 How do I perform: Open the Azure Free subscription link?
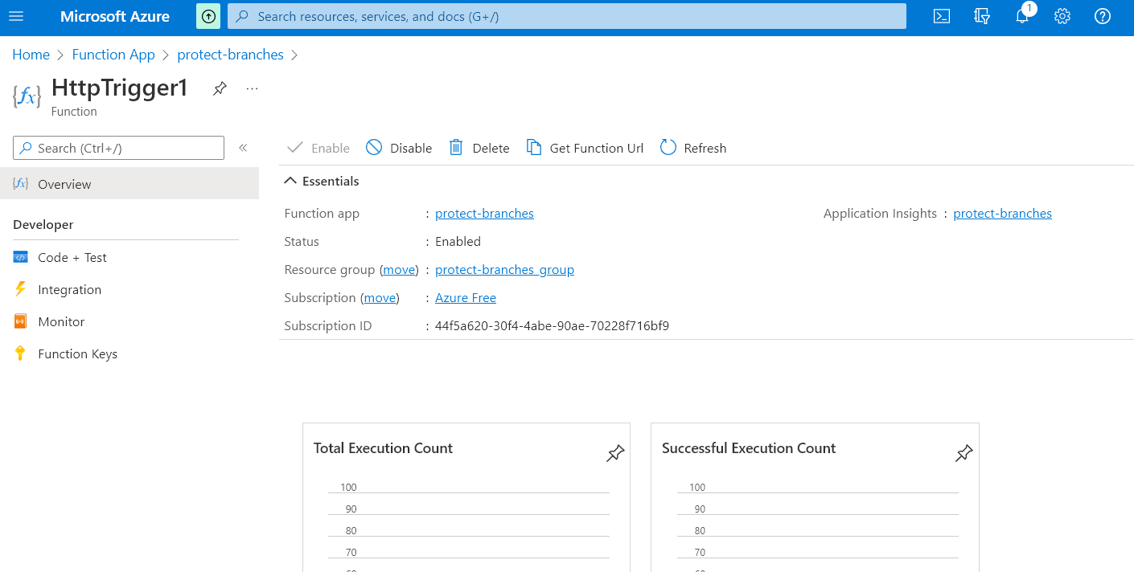[466, 298]
